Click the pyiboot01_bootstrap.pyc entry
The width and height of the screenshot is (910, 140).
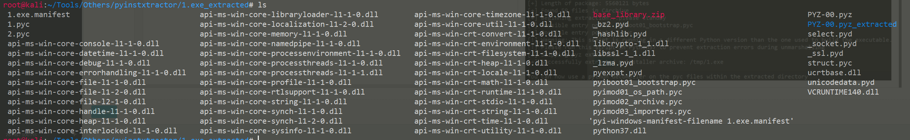[644, 82]
